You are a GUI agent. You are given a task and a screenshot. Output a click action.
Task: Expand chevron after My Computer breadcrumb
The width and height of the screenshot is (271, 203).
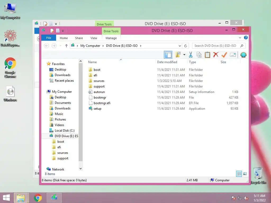click(x=103, y=46)
